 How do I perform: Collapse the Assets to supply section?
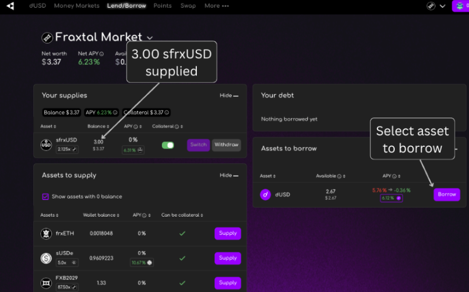(229, 175)
